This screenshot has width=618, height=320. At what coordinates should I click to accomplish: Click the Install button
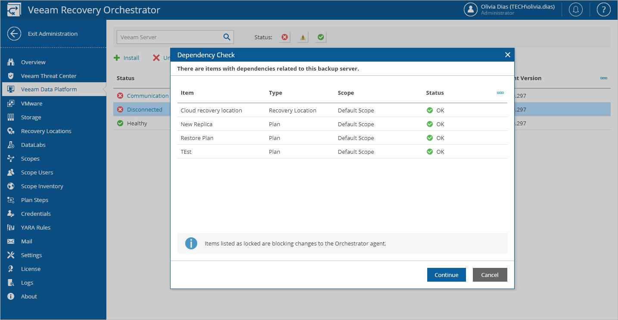127,58
